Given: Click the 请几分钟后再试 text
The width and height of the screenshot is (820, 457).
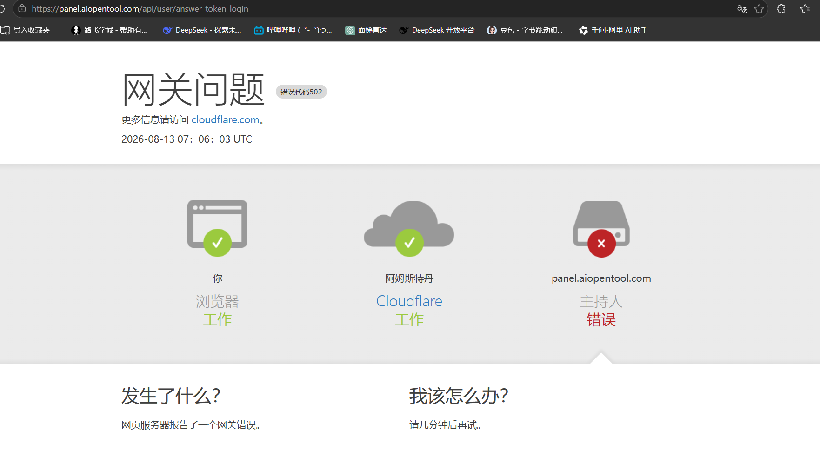Looking at the screenshot, I should [445, 425].
